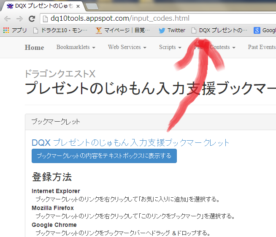Click the tab favicon of the DQX page
Screen dimensions: 276x237
[x=10, y=6]
